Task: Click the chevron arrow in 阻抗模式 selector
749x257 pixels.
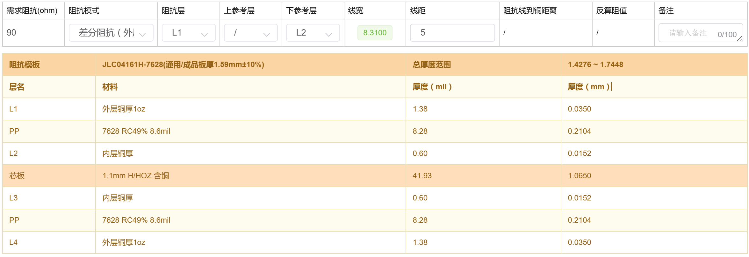Action: pyautogui.click(x=142, y=34)
